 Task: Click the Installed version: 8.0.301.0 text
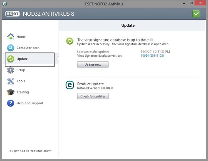click(95, 88)
